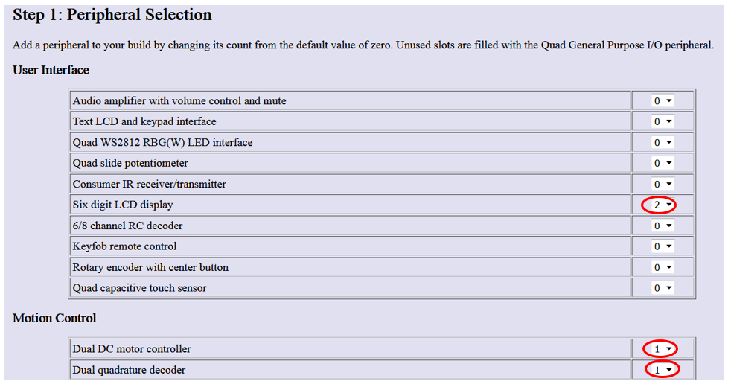Open the Keyfob remote control count dropdown
This screenshot has width=731, height=387.
click(x=663, y=246)
